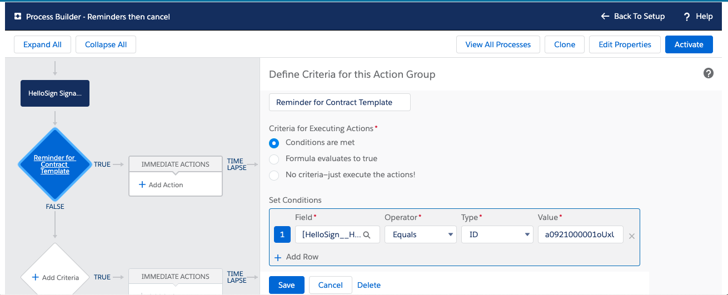Click Collapse All button
This screenshot has height=295, width=728.
pyautogui.click(x=106, y=45)
